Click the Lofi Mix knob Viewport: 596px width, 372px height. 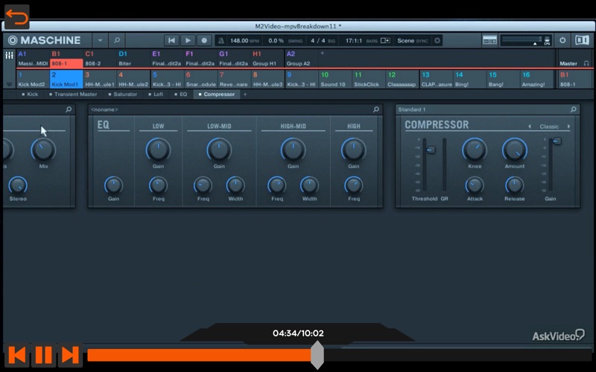[43, 150]
